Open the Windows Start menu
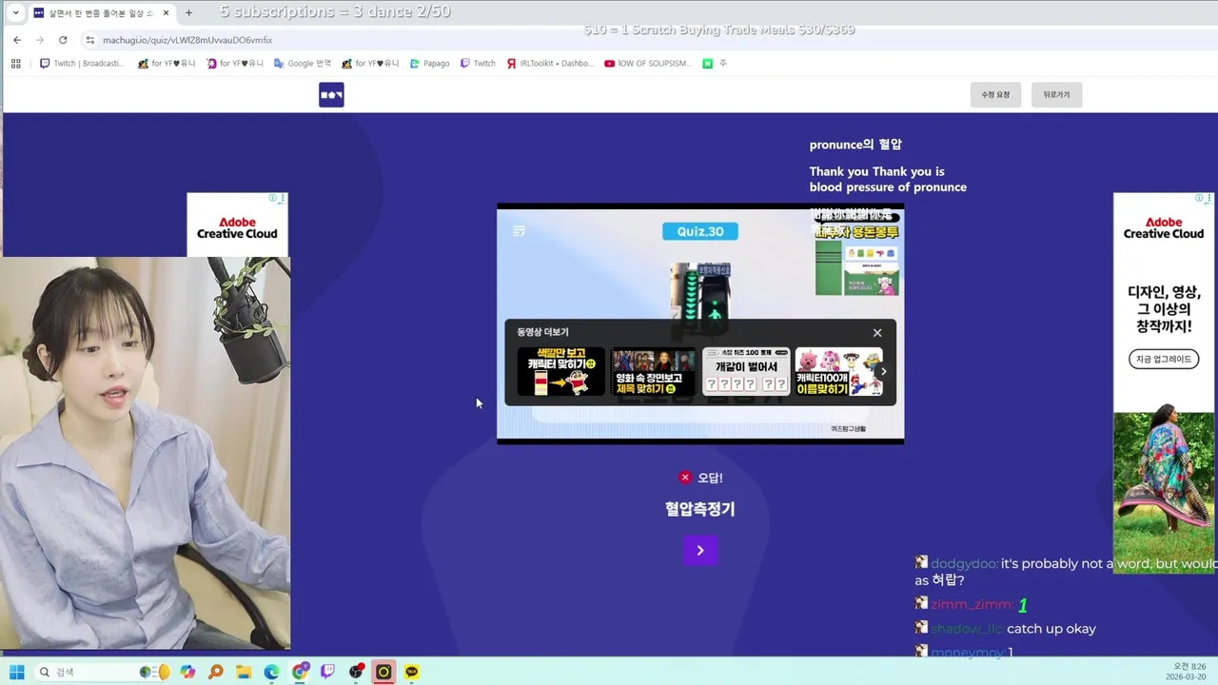1218x685 pixels. 16,672
